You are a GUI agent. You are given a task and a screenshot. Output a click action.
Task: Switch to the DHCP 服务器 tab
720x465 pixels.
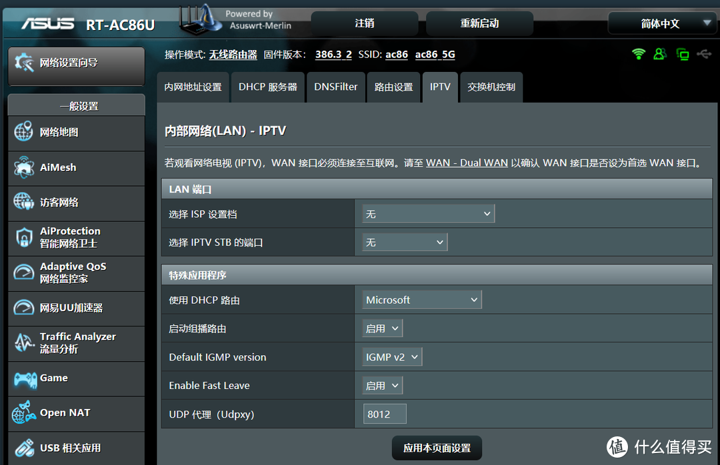click(x=267, y=87)
